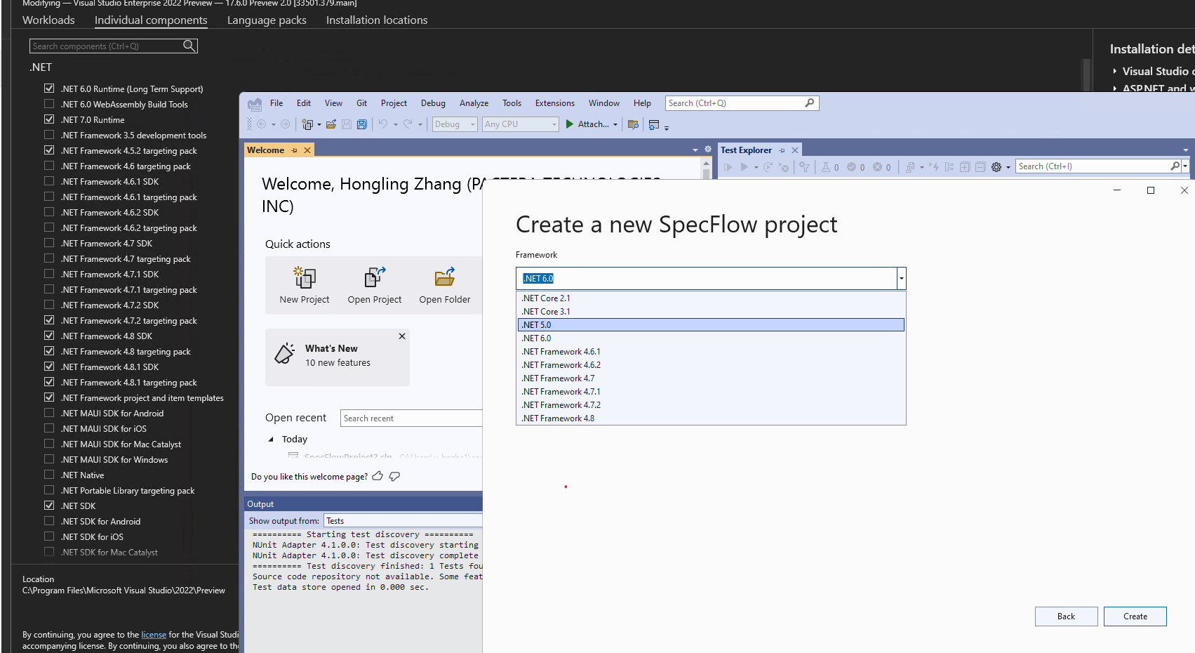Click the New Project toolbar icon
The height and width of the screenshot is (653, 1195).
[x=307, y=124]
